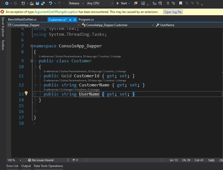
Task: Click the bookmark icon in the toolbar
Action: point(181,3)
